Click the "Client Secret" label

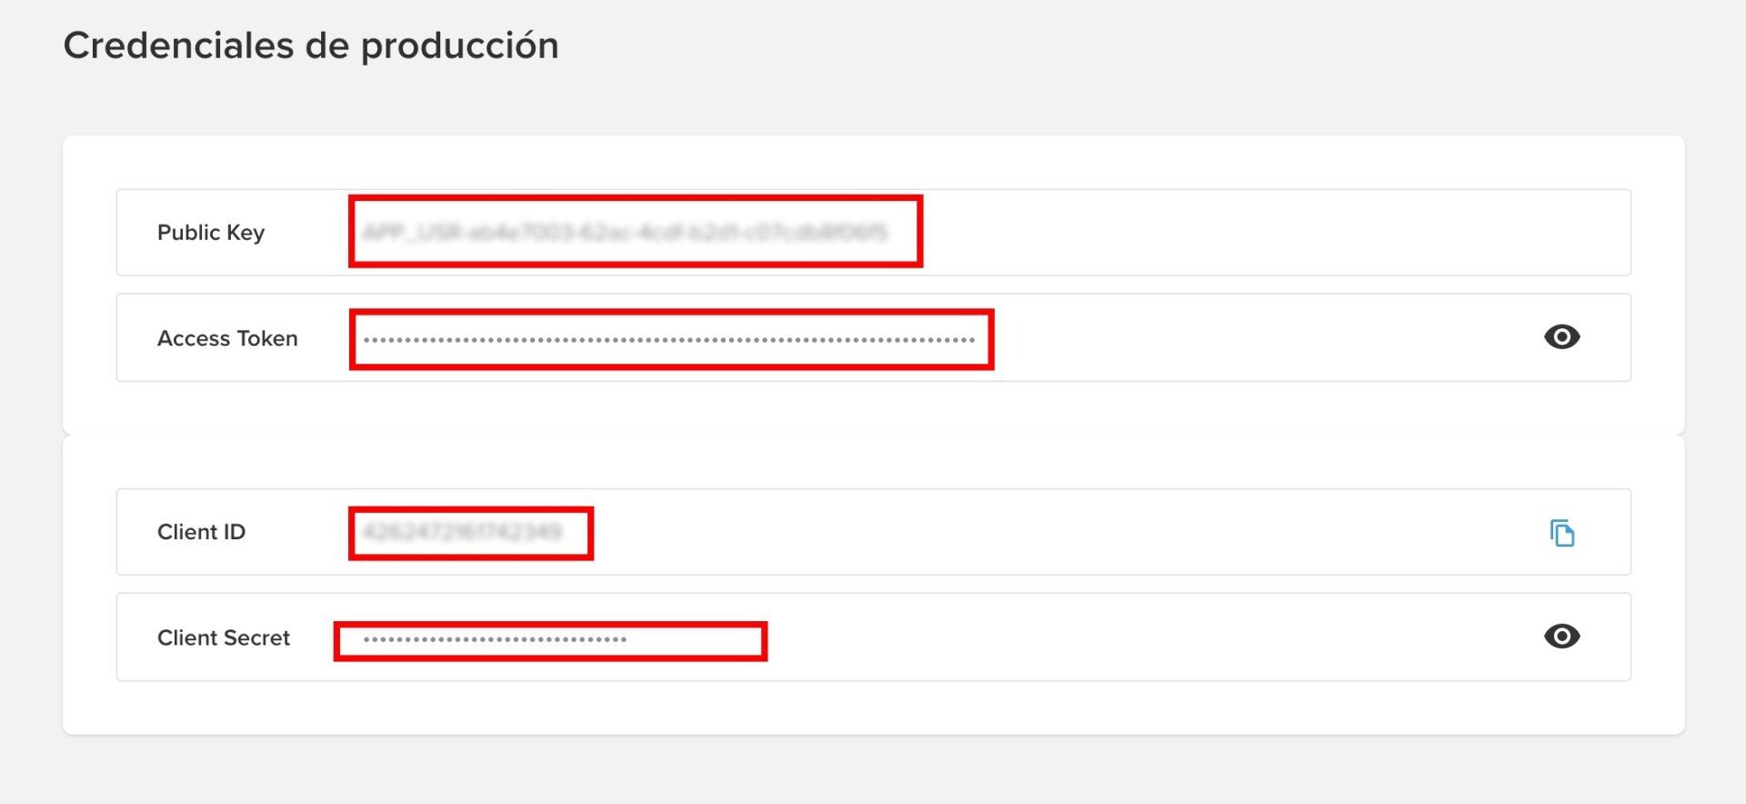(224, 638)
